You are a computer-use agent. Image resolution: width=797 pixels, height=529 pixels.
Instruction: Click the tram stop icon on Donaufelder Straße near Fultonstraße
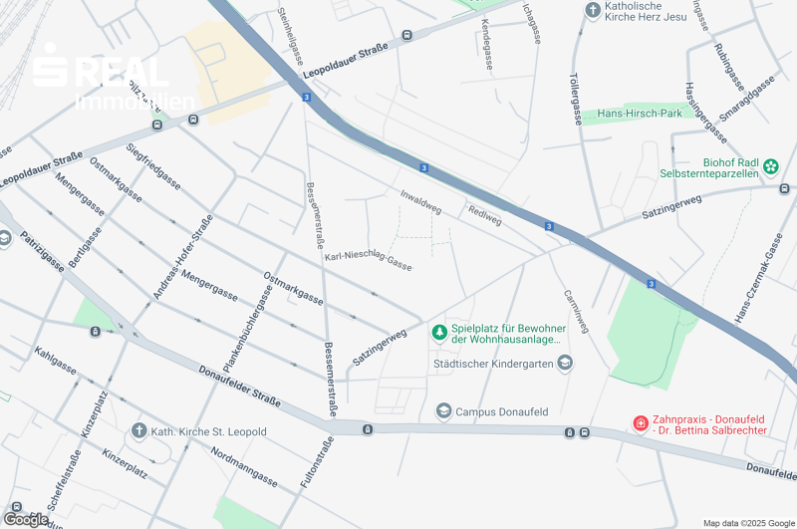368,430
